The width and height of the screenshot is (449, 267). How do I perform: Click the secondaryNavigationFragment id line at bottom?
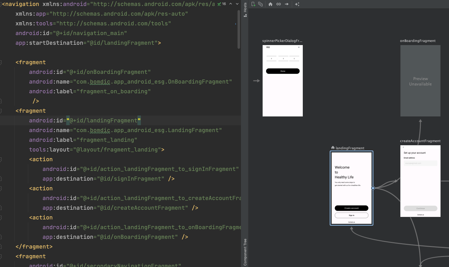(105, 265)
